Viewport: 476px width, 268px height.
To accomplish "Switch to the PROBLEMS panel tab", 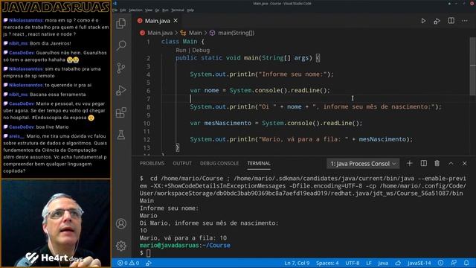I will coord(152,164).
